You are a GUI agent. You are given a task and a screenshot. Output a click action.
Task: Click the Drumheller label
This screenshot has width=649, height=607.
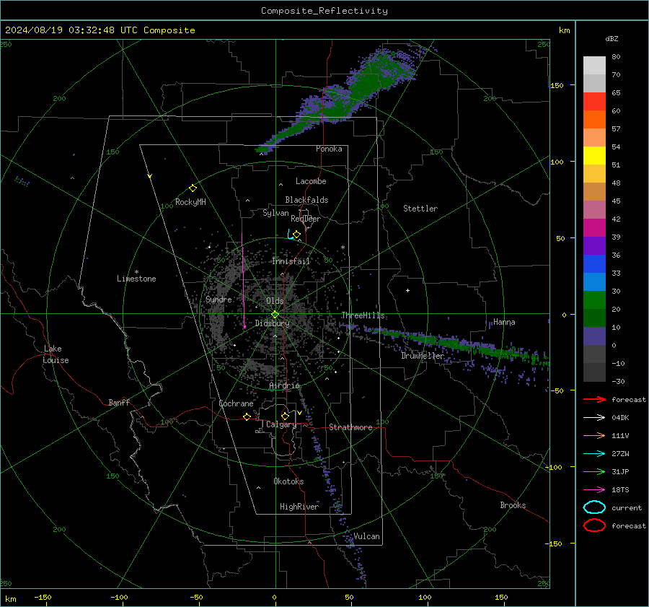(x=423, y=356)
